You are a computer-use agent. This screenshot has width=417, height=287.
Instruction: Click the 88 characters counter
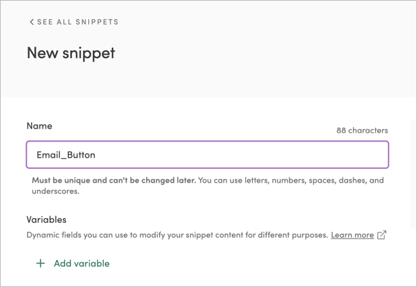(x=362, y=131)
